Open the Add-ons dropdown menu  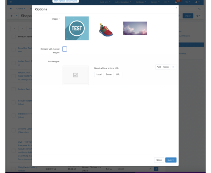click(105, 2)
